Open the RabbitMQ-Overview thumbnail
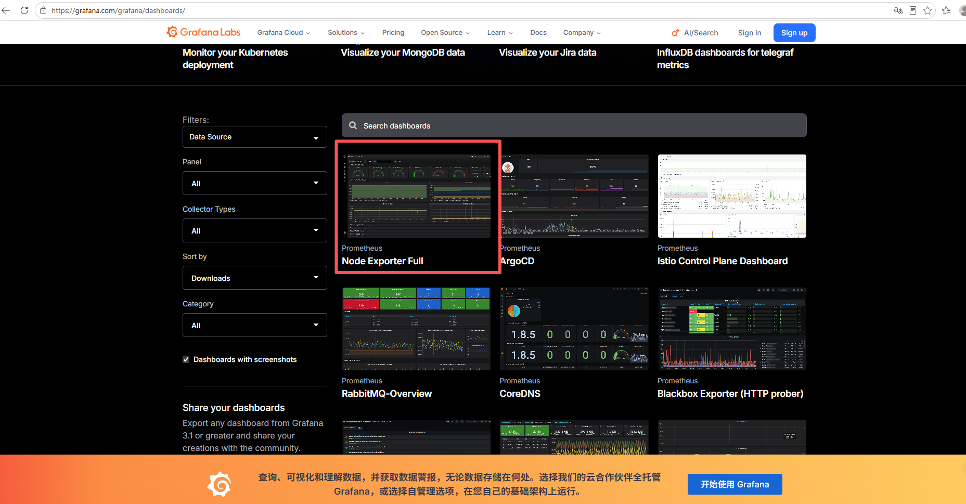The width and height of the screenshot is (966, 504). click(416, 329)
